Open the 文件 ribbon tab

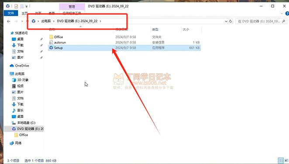[x=10, y=13]
